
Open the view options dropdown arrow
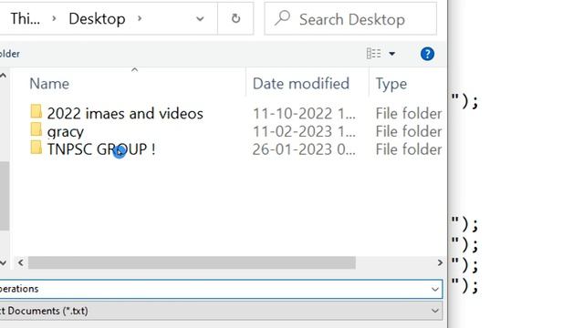[391, 54]
